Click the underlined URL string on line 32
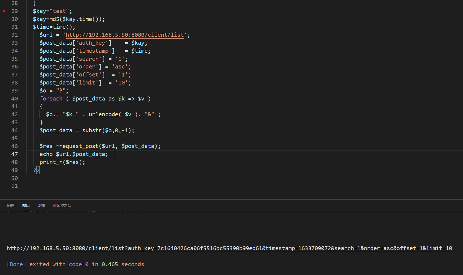This screenshot has width=463, height=275. pos(124,35)
